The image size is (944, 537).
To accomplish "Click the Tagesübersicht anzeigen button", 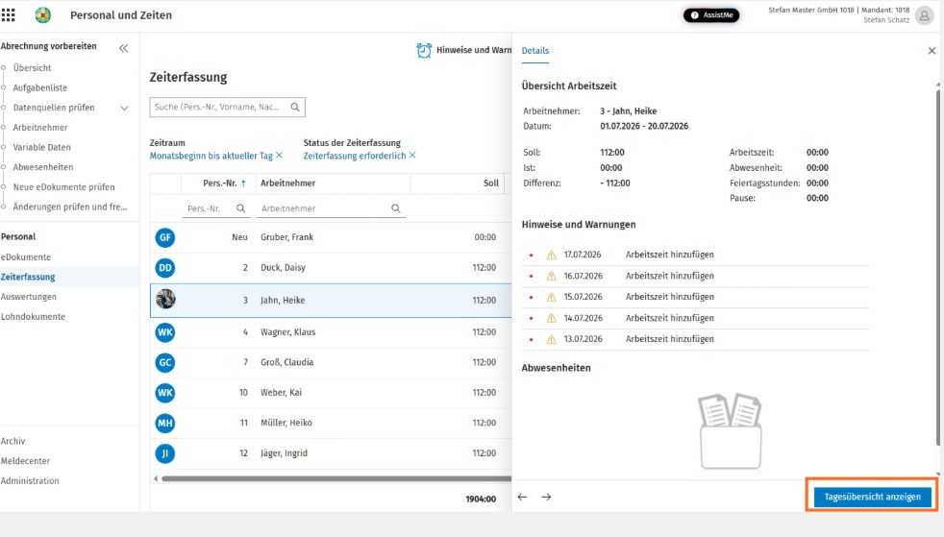I will point(872,497).
